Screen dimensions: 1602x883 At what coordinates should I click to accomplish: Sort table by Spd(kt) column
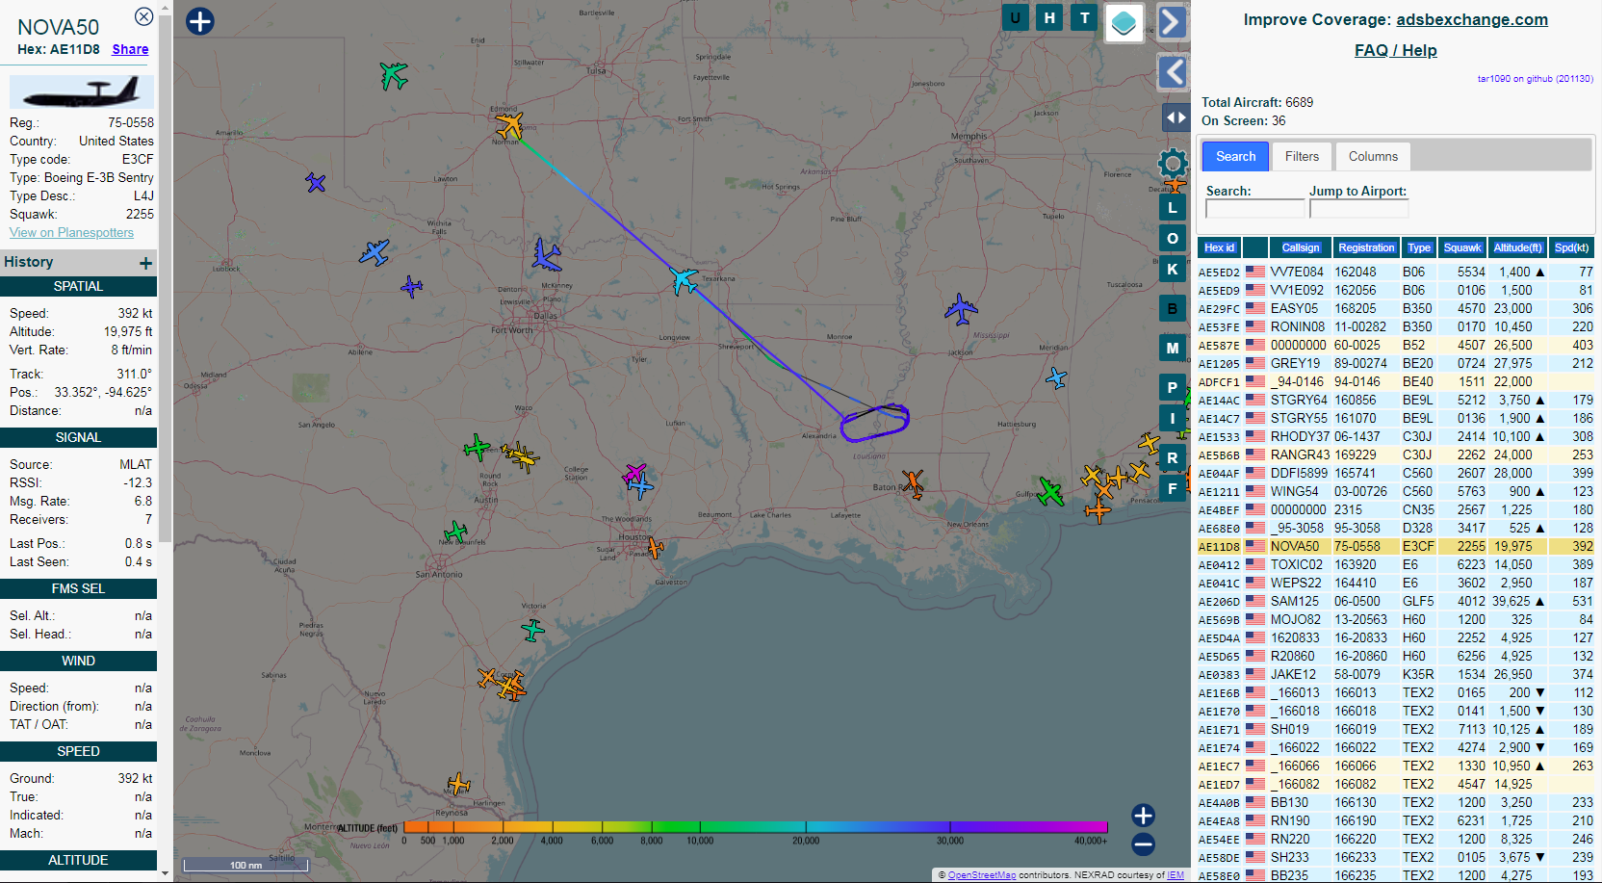(1571, 247)
